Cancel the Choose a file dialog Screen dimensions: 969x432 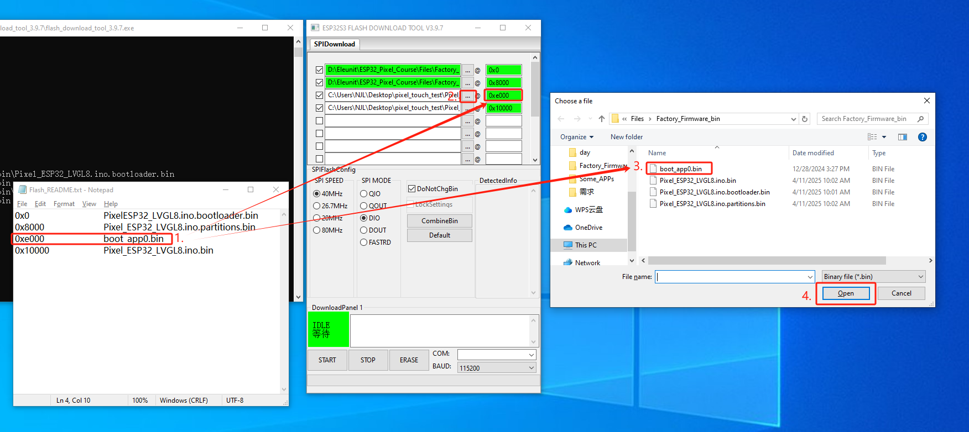(902, 293)
